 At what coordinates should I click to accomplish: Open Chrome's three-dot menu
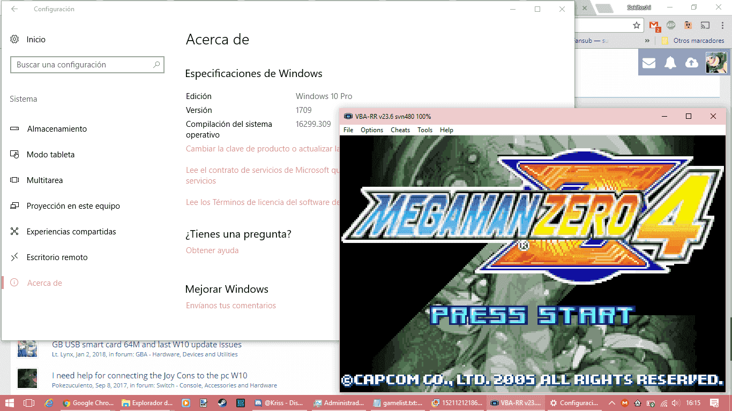[x=722, y=25]
